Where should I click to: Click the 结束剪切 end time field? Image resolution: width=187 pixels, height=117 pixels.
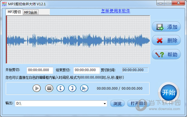[87, 70]
